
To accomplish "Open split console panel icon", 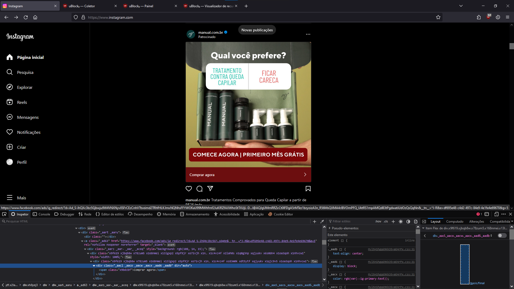I will pyautogui.click(x=487, y=214).
